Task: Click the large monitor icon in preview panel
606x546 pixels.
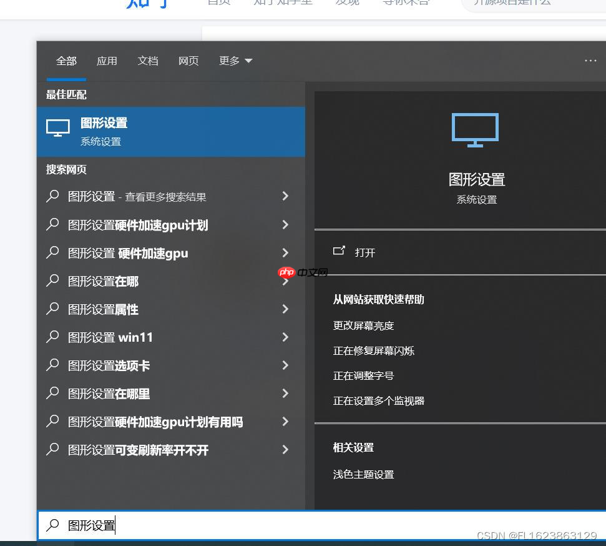Action: [x=475, y=129]
